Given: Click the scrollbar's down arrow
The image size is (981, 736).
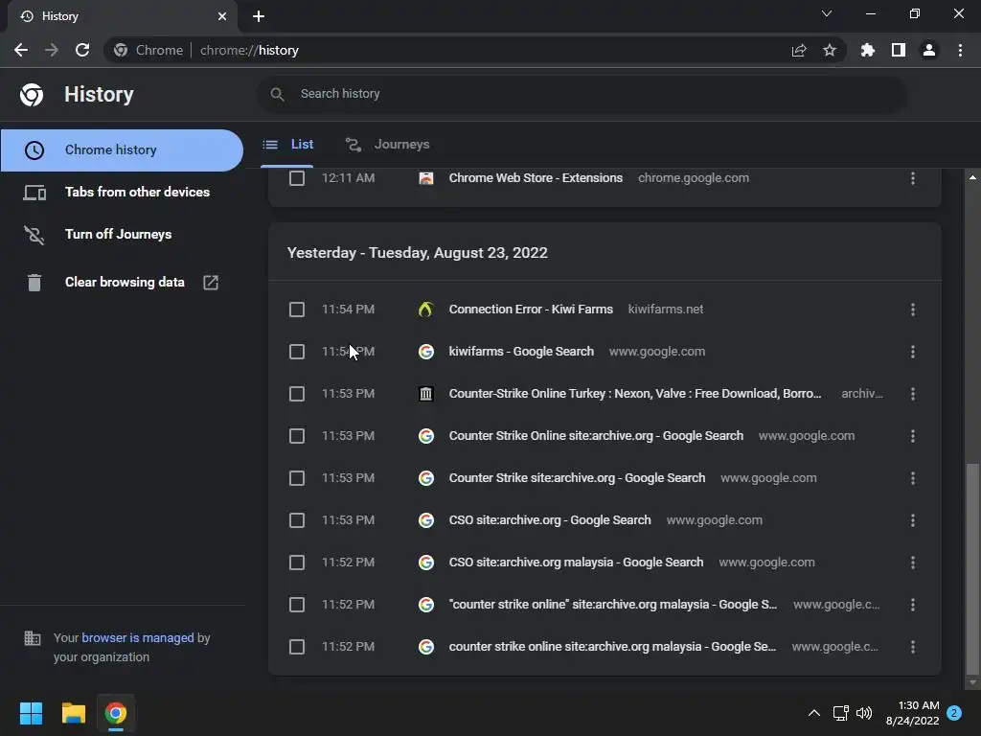Looking at the screenshot, I should pos(972,682).
